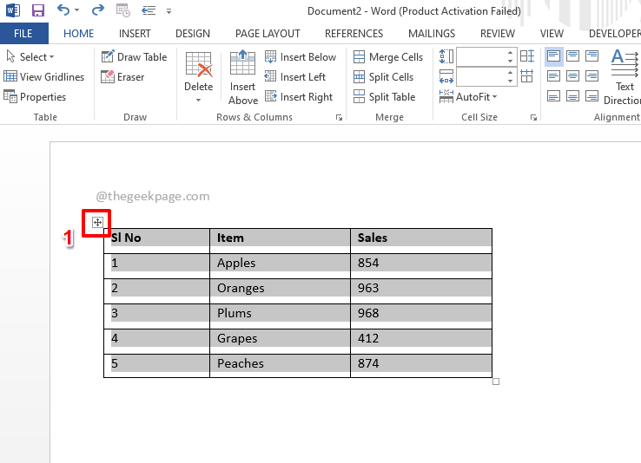Click the Undo arrow icon
The image size is (641, 463).
pyautogui.click(x=63, y=11)
